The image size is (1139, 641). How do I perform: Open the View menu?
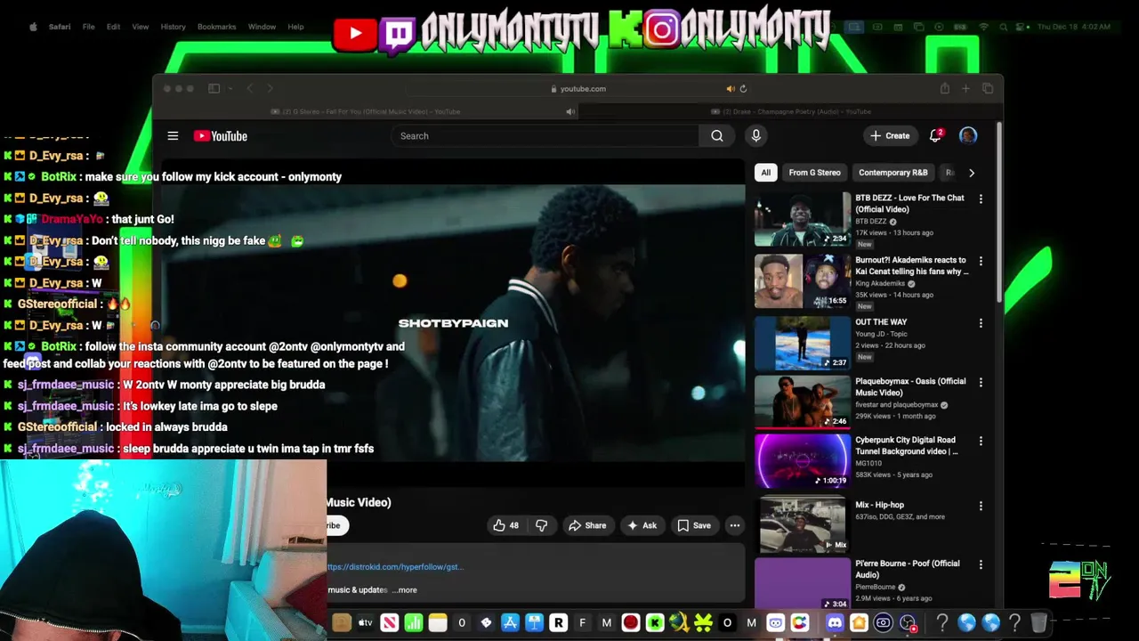click(x=141, y=27)
